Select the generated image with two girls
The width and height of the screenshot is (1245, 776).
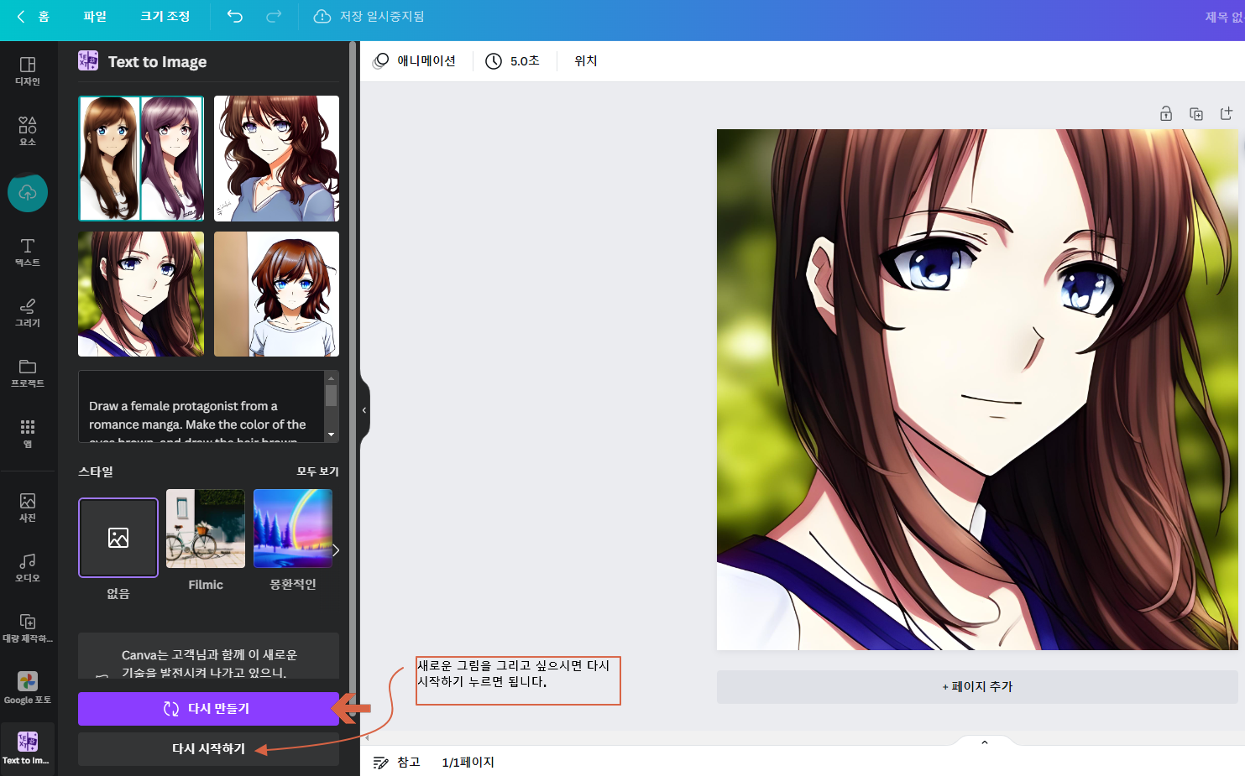(141, 159)
